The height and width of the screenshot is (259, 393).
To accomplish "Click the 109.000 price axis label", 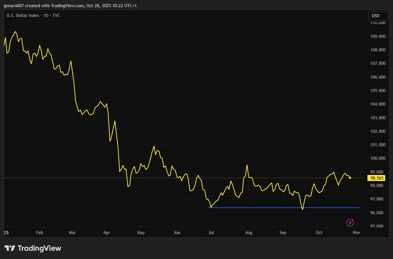I will 378,36.
